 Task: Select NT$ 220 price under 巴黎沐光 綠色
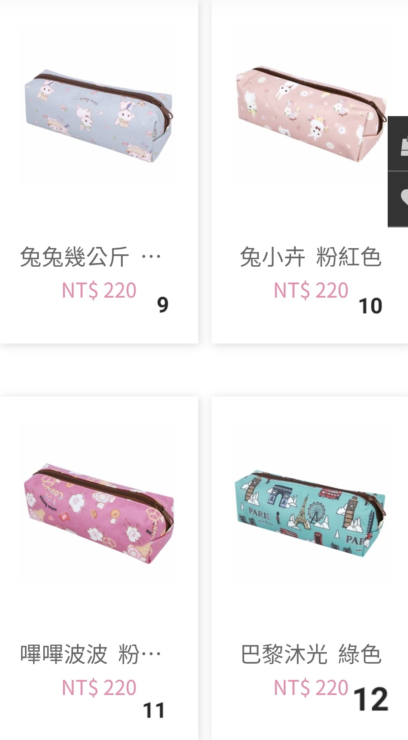click(311, 688)
